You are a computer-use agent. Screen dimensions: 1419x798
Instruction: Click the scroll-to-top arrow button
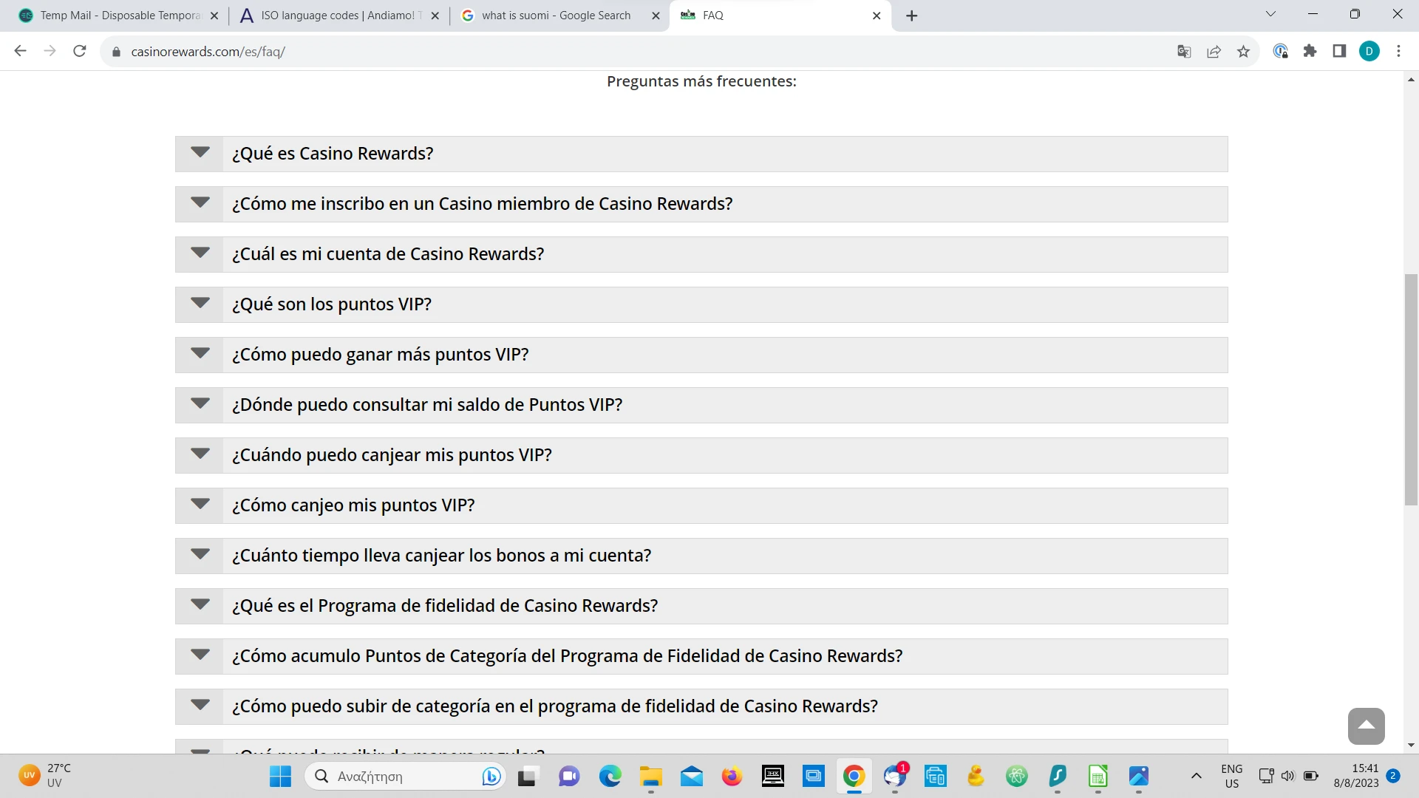click(1366, 726)
